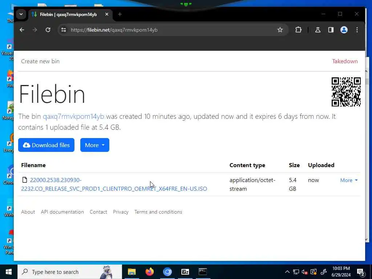Bookmark this page with the star icon
This screenshot has width=372, height=279.
[x=280, y=30]
